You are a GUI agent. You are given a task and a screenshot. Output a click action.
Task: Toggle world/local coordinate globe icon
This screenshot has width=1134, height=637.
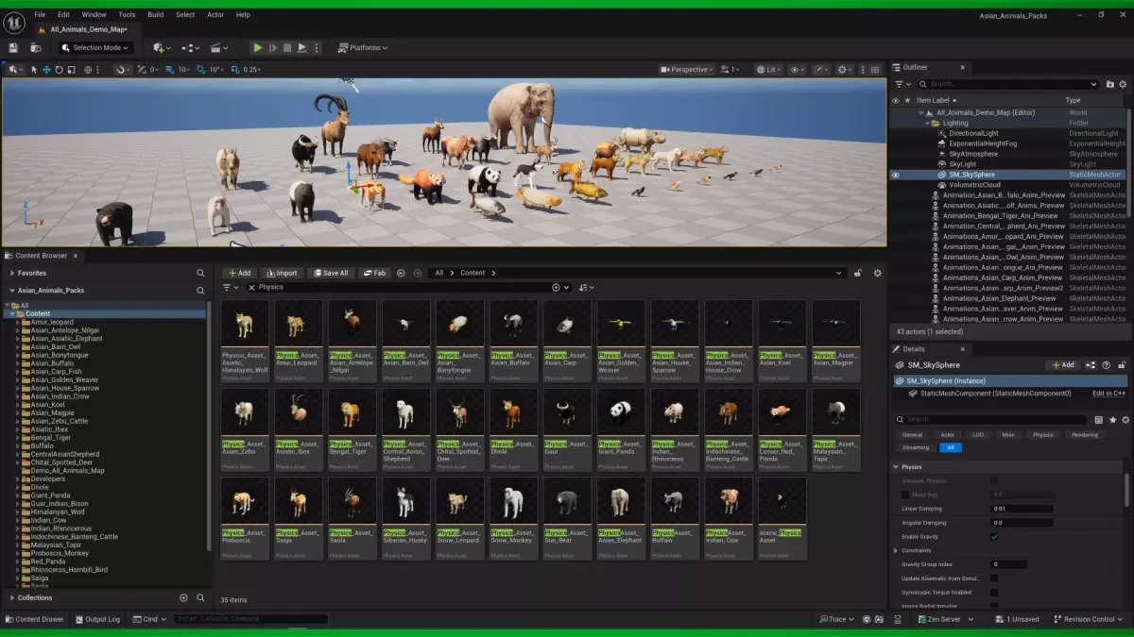88,70
